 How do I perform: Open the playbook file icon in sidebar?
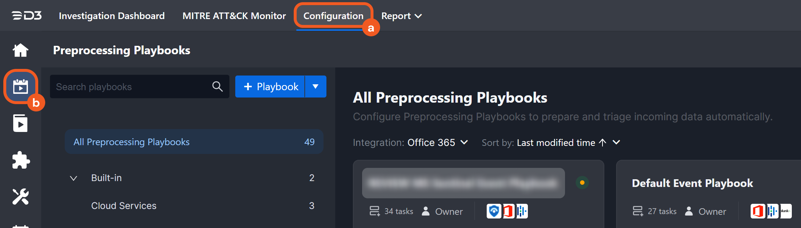21,123
